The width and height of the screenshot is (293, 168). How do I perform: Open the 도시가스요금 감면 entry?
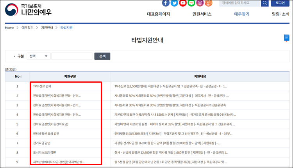click(x=45, y=152)
